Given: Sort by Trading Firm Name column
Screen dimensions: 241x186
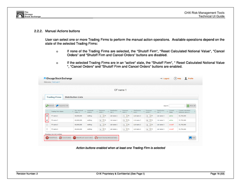Looking at the screenshot, I should 62,112.
